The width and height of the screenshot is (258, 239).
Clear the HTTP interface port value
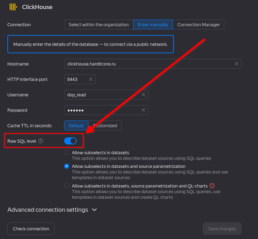(91, 79)
